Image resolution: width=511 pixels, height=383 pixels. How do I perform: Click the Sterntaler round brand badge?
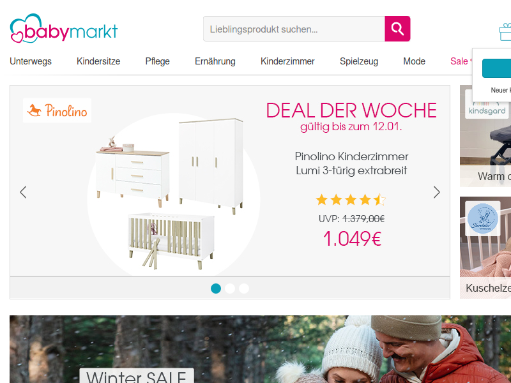point(483,218)
